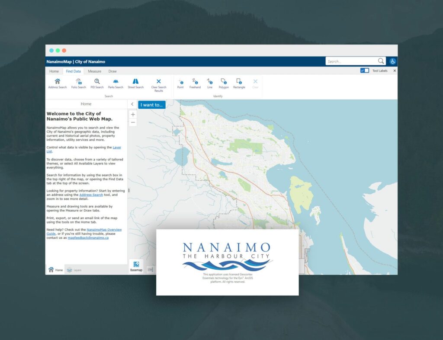Activate the Polygon identify tool
Viewport: 443px width, 340px height.
click(x=224, y=83)
